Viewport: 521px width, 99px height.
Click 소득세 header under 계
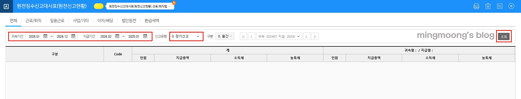click(x=239, y=58)
